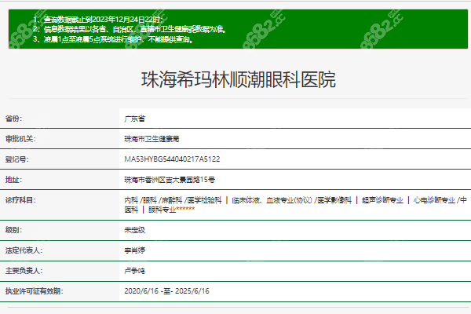Image resolution: width=471 pixels, height=314 pixels.
Task: Click the 主要负责人 label
Action: click(x=24, y=271)
